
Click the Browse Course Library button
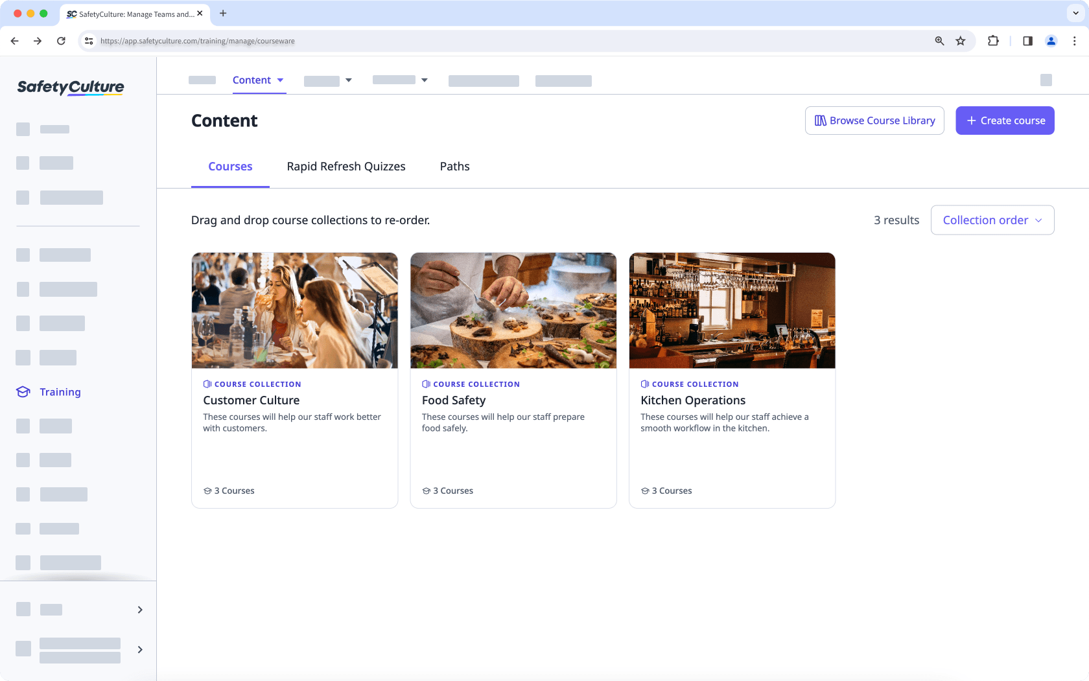pyautogui.click(x=874, y=120)
